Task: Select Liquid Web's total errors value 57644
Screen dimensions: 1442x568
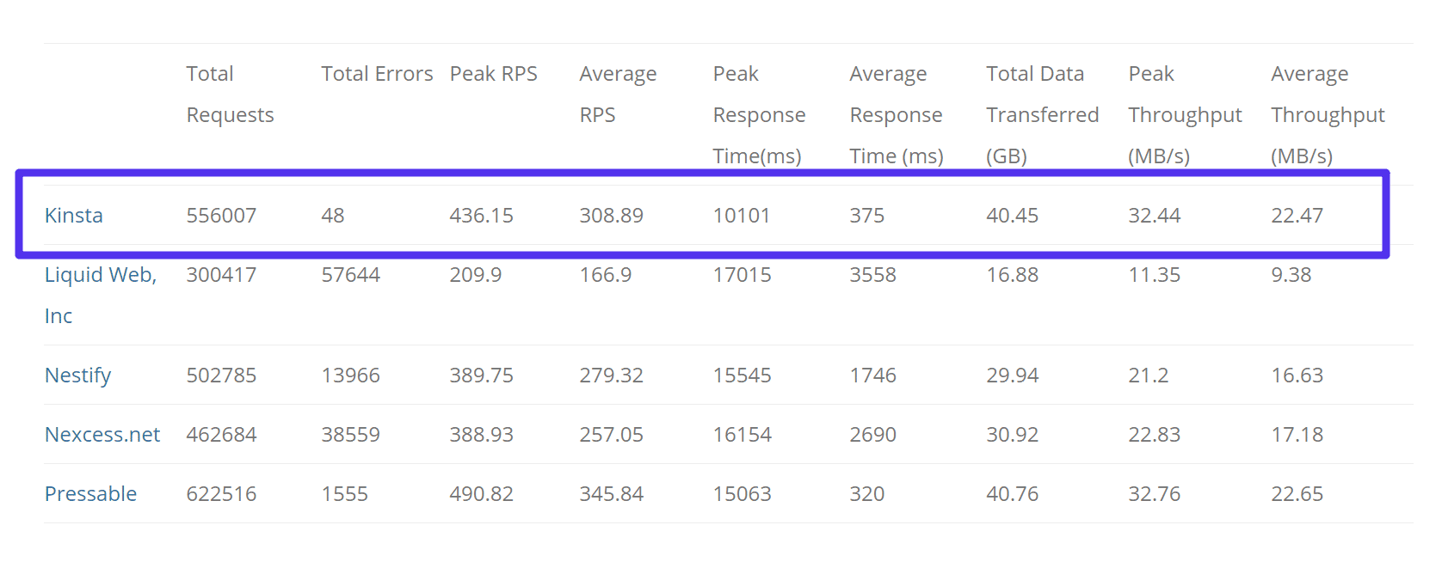Action: pyautogui.click(x=350, y=275)
